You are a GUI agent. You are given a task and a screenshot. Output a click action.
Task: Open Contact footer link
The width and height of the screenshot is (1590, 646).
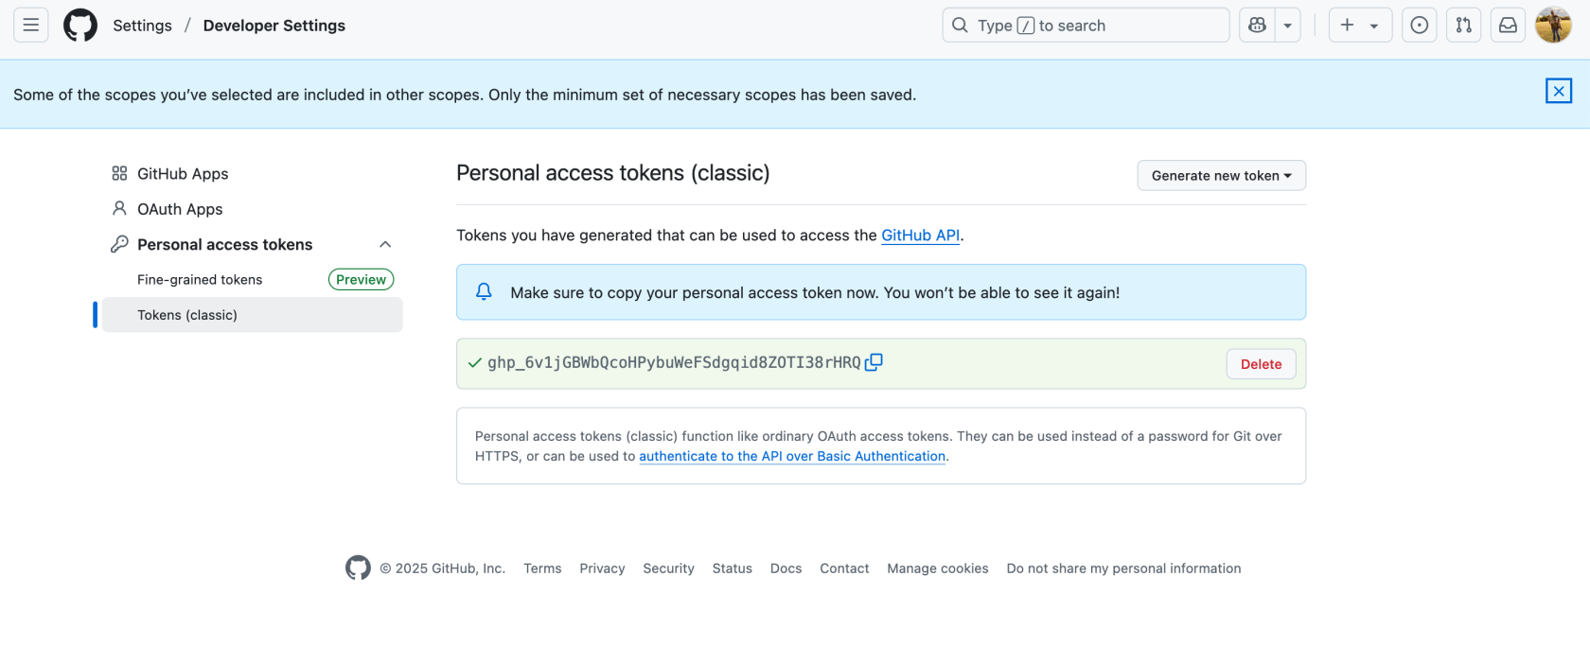click(x=844, y=568)
